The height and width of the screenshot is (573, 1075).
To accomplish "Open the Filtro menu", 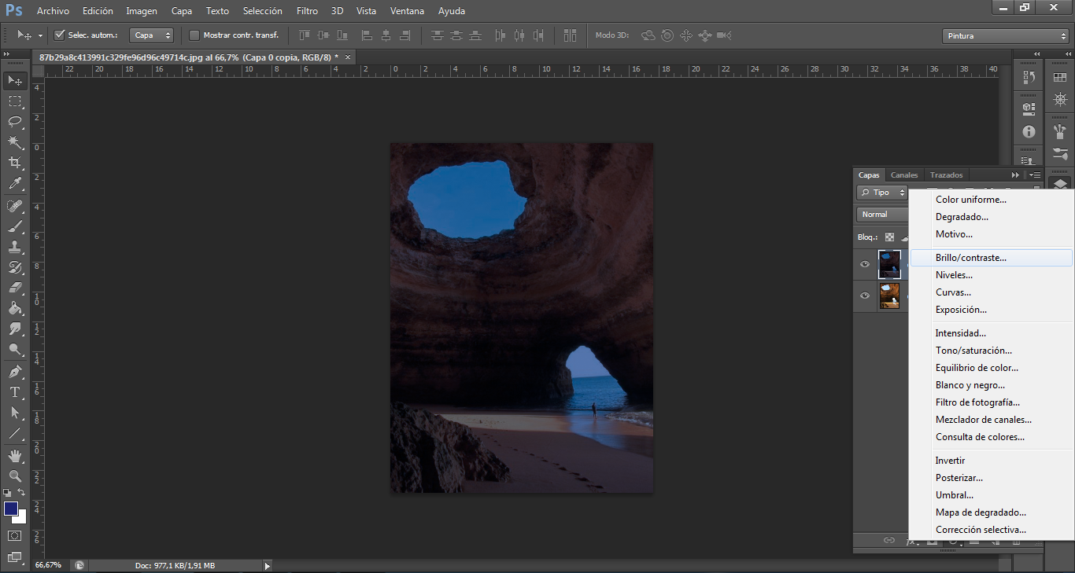I will [x=308, y=11].
